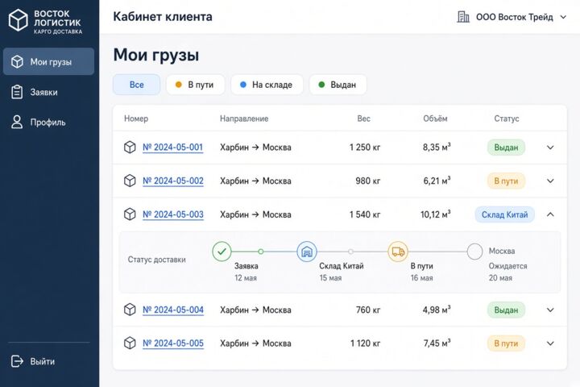The width and height of the screenshot is (580, 387).
Task: Click the Склад Китай status badge
Action: [504, 214]
